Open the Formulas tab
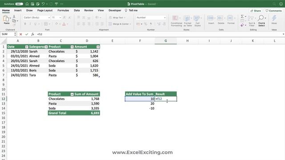285x160 pixels. [x=63, y=10]
